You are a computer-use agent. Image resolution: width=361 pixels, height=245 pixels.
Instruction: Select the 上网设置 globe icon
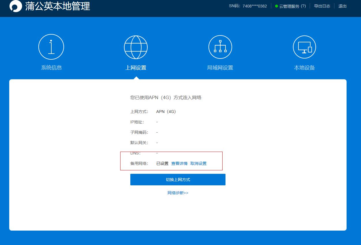click(x=136, y=47)
